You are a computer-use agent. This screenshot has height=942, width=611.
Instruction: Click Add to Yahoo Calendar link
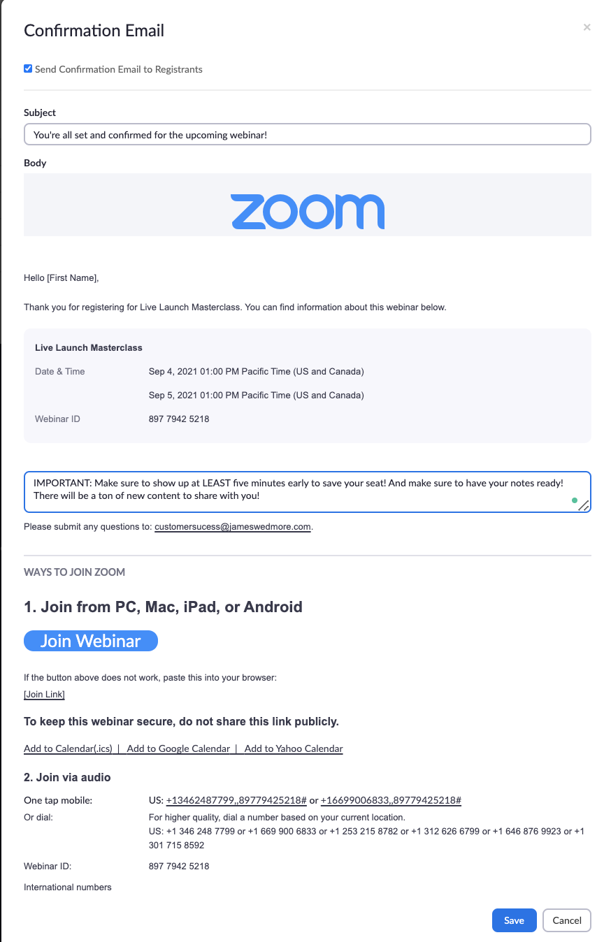294,748
